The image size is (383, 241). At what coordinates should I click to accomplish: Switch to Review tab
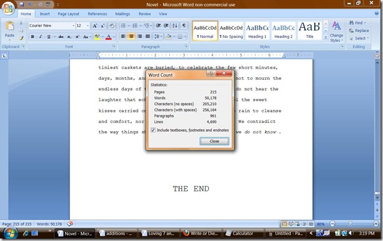pyautogui.click(x=144, y=14)
